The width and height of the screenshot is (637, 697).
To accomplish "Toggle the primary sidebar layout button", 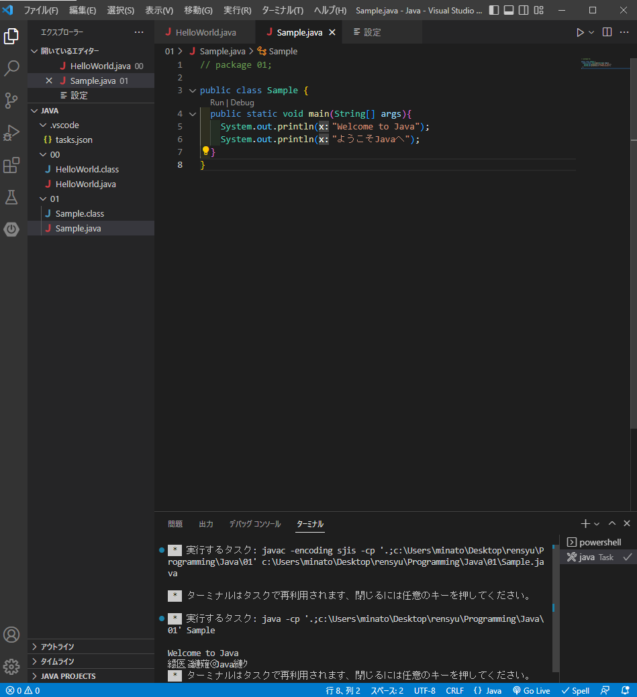I will [x=494, y=11].
